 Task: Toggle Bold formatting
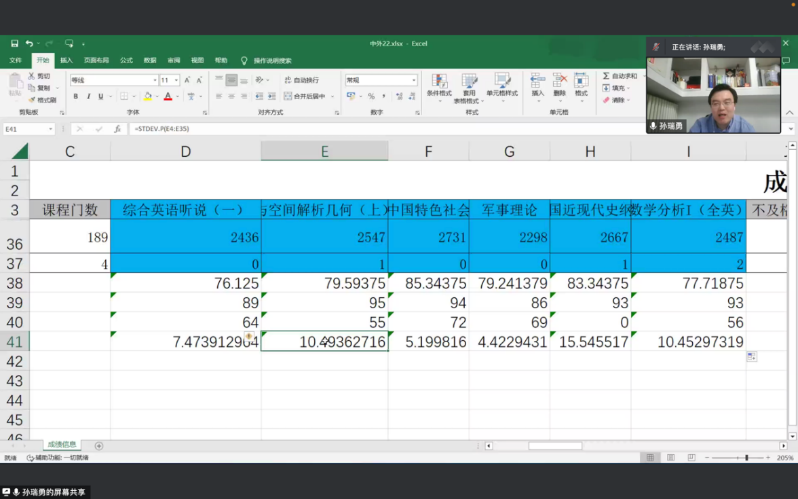point(75,96)
